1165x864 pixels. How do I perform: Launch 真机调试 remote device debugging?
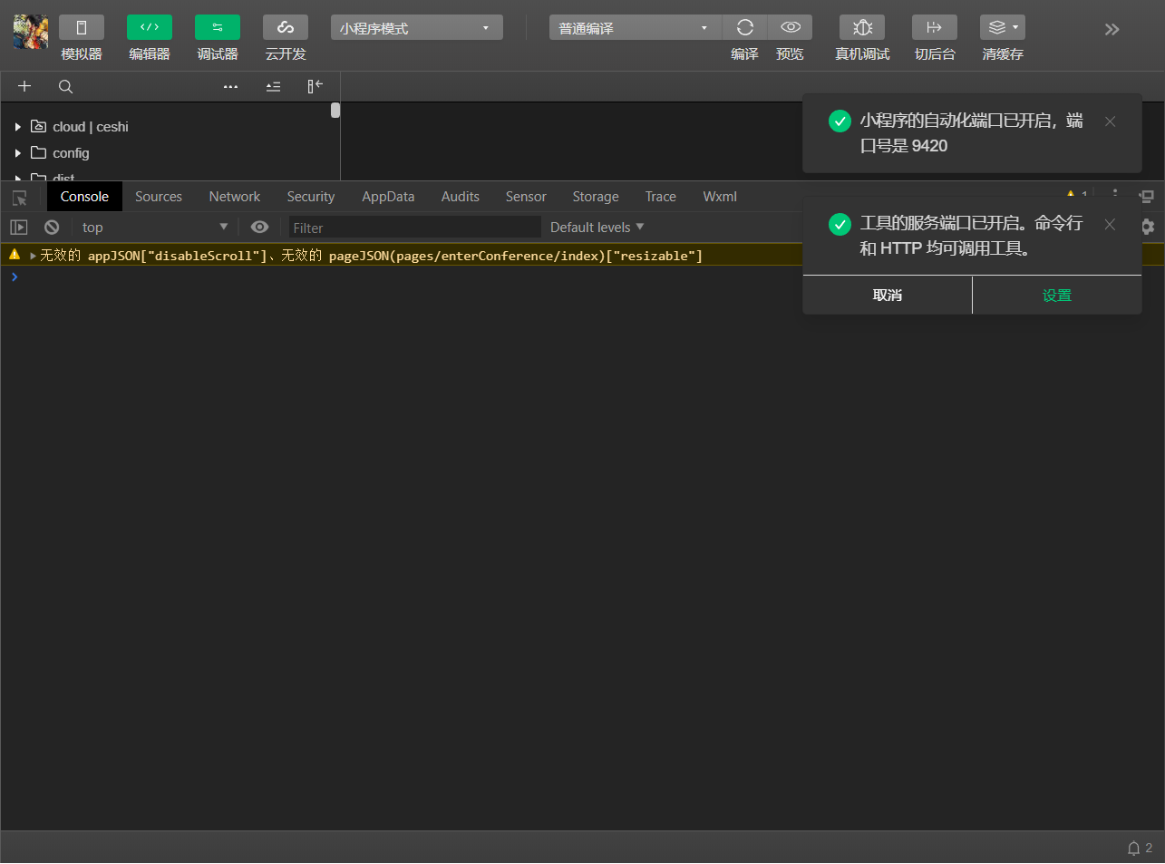(x=861, y=27)
